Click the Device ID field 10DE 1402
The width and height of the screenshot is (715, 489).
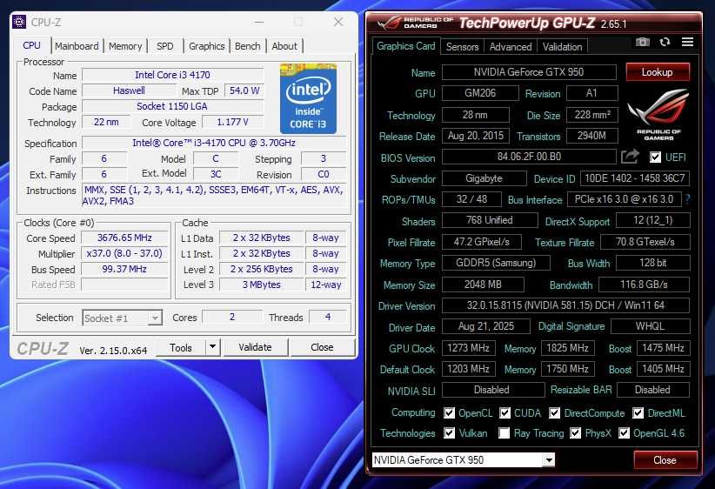click(635, 178)
